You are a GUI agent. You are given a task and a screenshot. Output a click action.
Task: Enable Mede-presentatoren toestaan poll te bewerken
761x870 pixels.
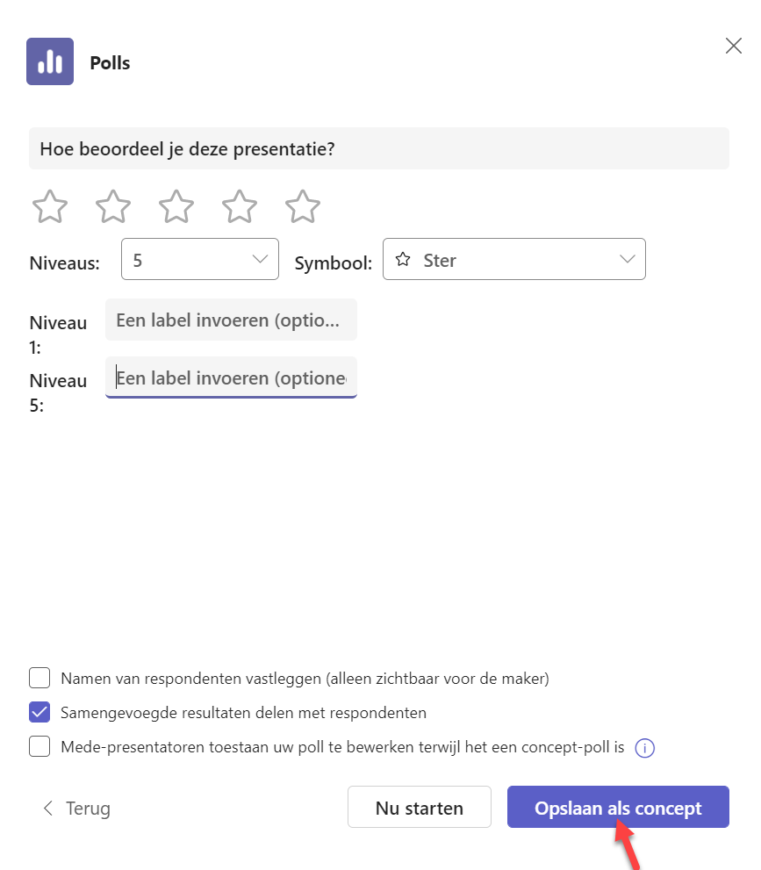[39, 747]
